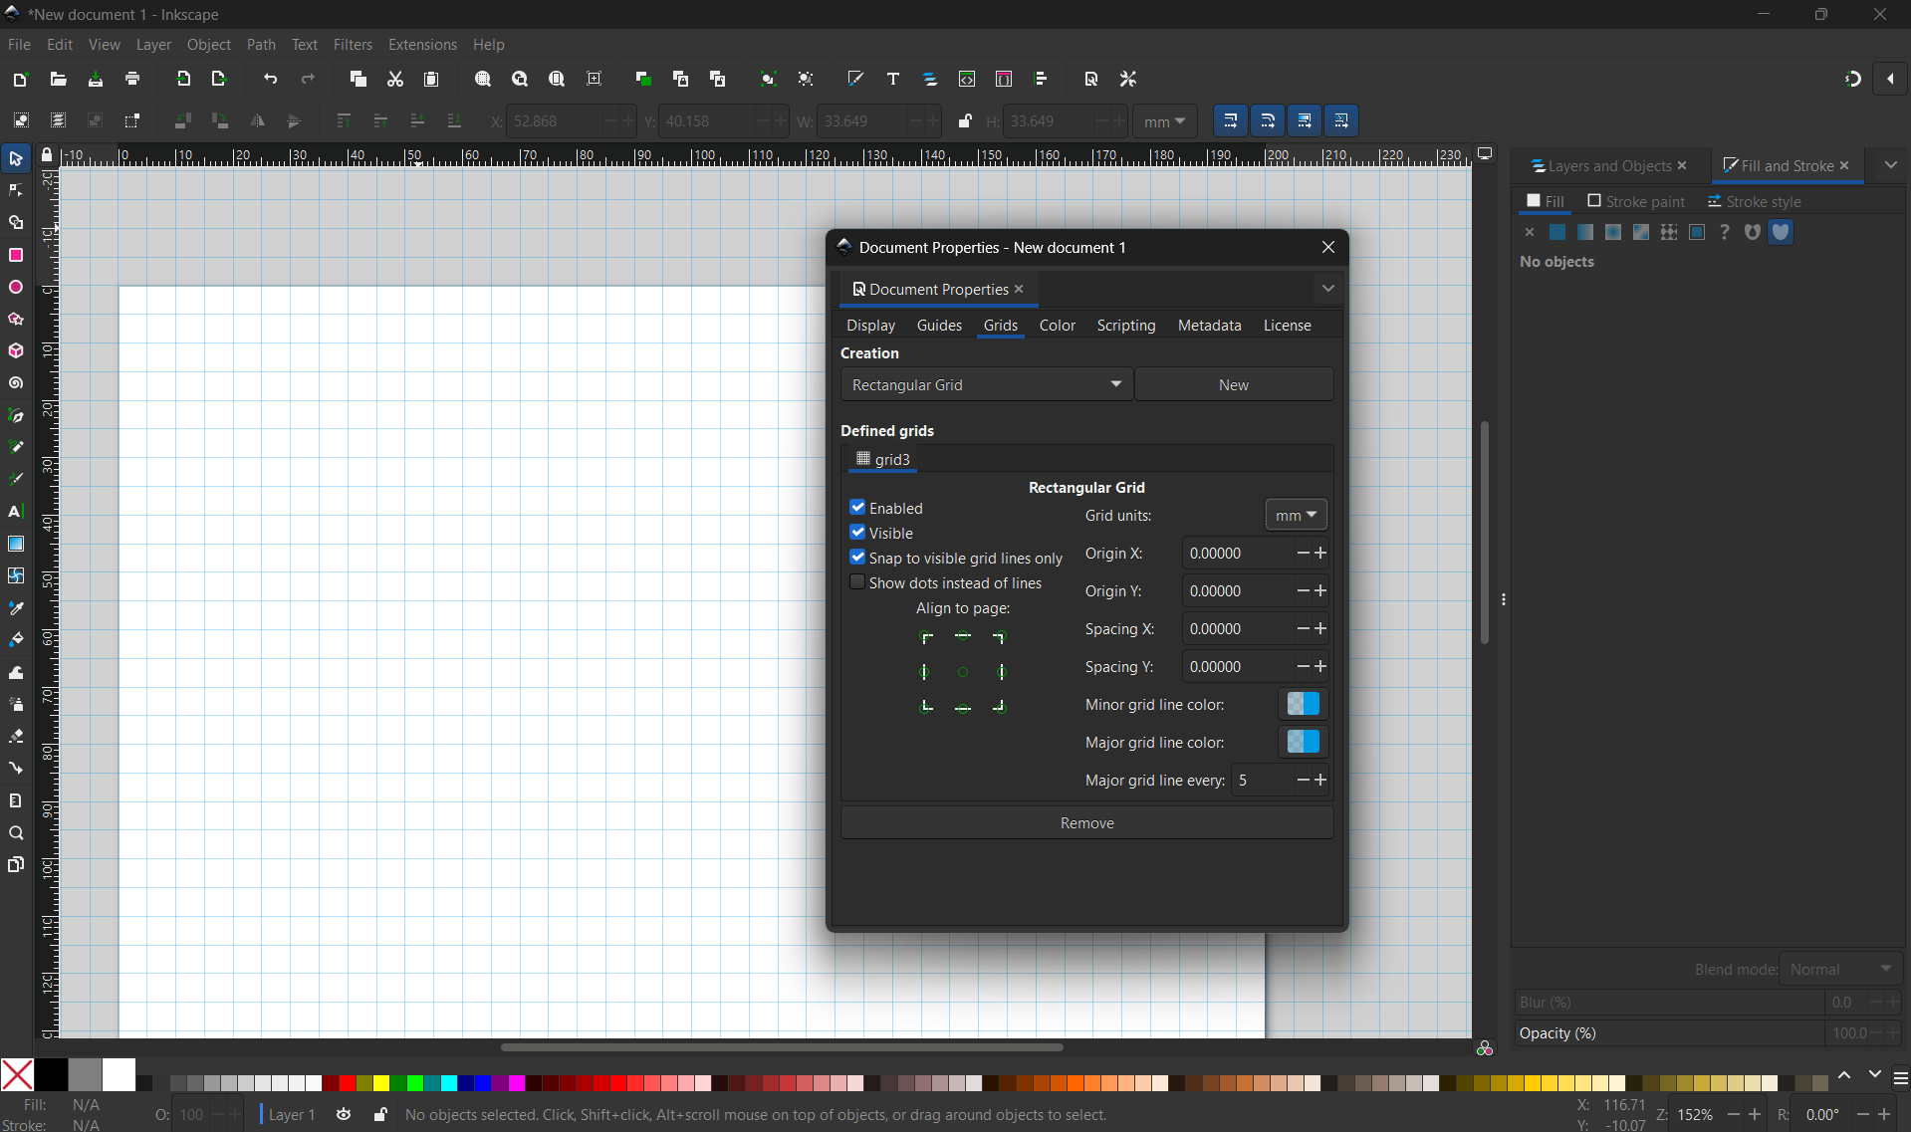Open Text and Font dialog icon
1911x1132 pixels.
point(893,79)
